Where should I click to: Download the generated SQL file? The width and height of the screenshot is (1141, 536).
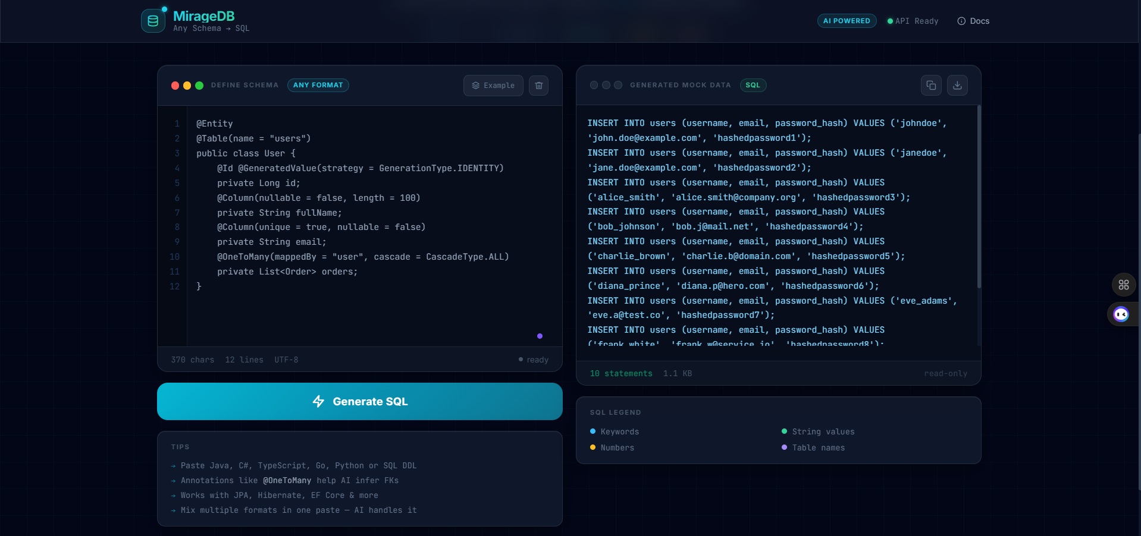(x=957, y=86)
